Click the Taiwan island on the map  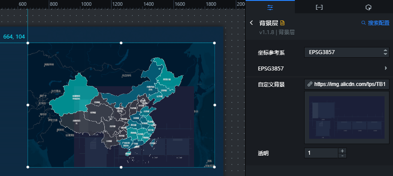(152, 143)
